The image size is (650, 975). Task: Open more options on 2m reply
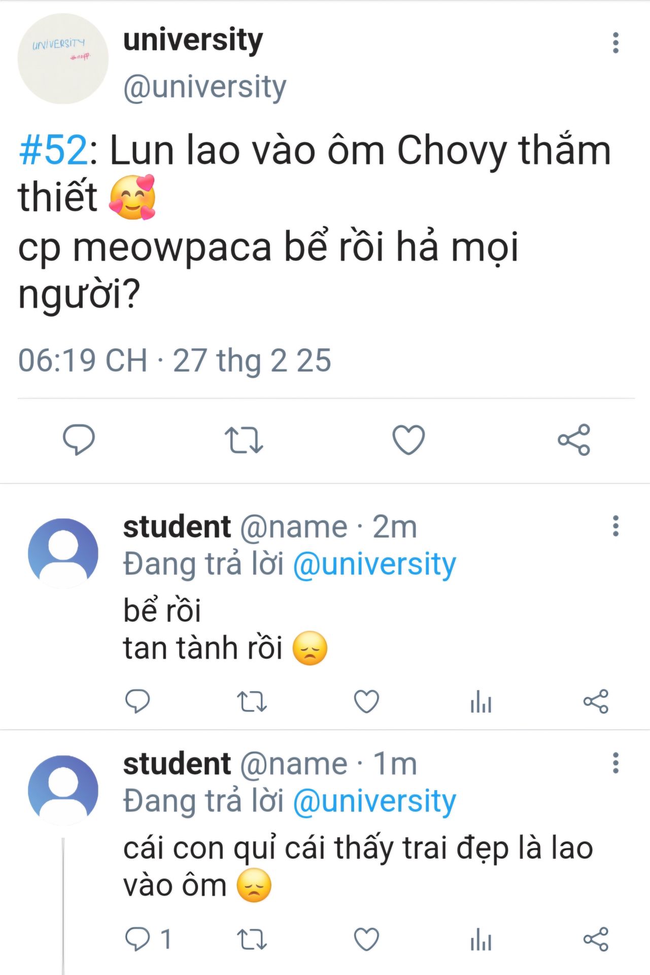[615, 526]
